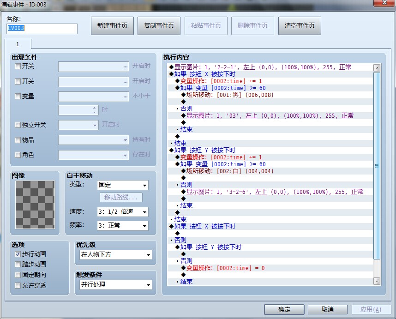Select the 显示图片 '2-2-1' command line
Screen dimensions: 396x319
click(x=270, y=67)
